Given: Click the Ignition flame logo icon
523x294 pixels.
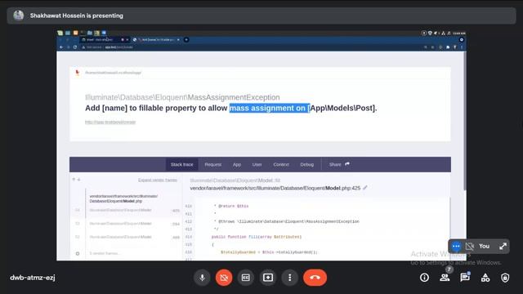Looking at the screenshot, I should (78, 73).
